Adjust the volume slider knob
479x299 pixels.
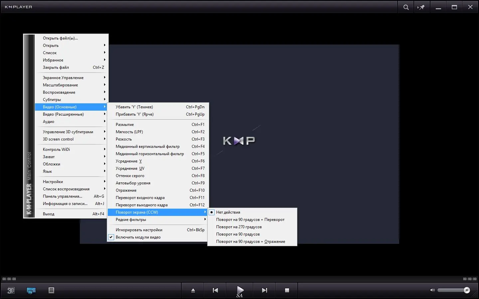pyautogui.click(x=467, y=290)
